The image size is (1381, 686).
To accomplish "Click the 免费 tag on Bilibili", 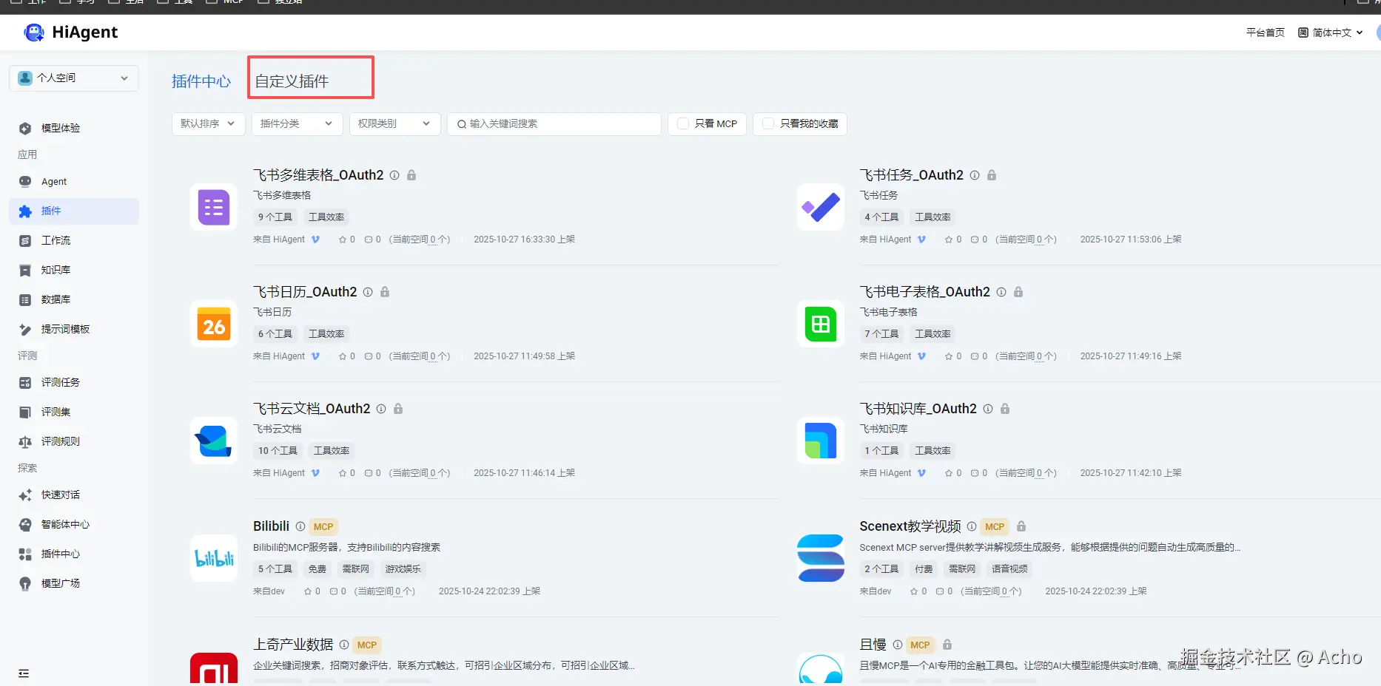I will [317, 569].
